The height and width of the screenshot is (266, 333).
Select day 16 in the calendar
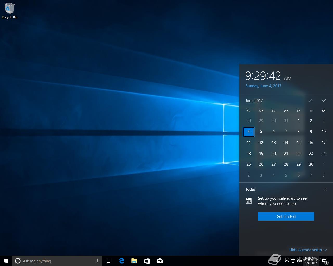(311, 143)
